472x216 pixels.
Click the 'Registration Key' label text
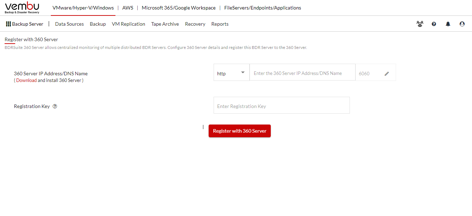pyautogui.click(x=32, y=106)
